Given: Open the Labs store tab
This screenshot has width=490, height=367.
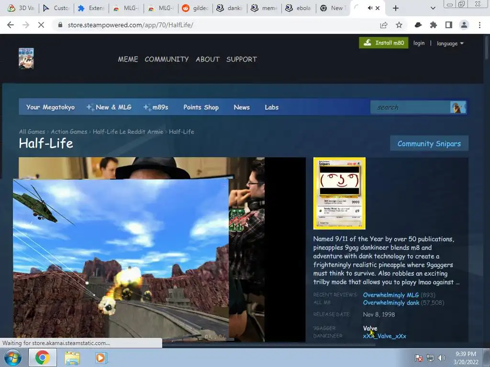Looking at the screenshot, I should click(272, 107).
